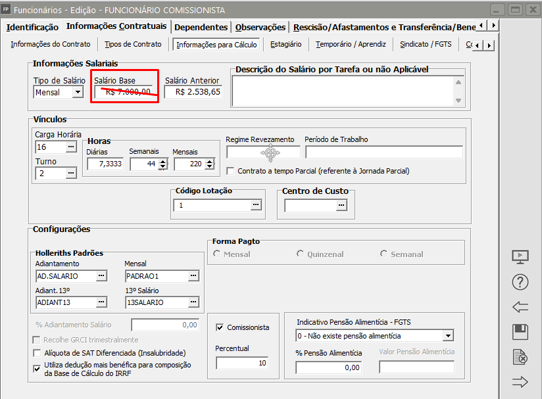
Task: Open lookup button beside Centro de Custo field
Action: 341,205
